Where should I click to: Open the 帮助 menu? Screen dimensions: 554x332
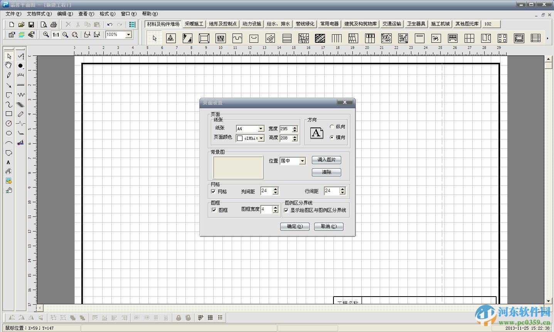pyautogui.click(x=150, y=14)
